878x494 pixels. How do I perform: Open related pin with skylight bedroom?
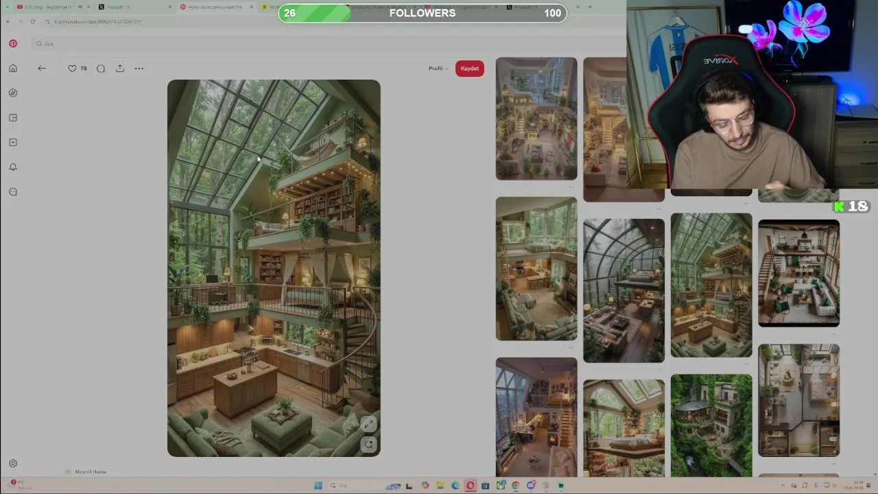(x=624, y=428)
